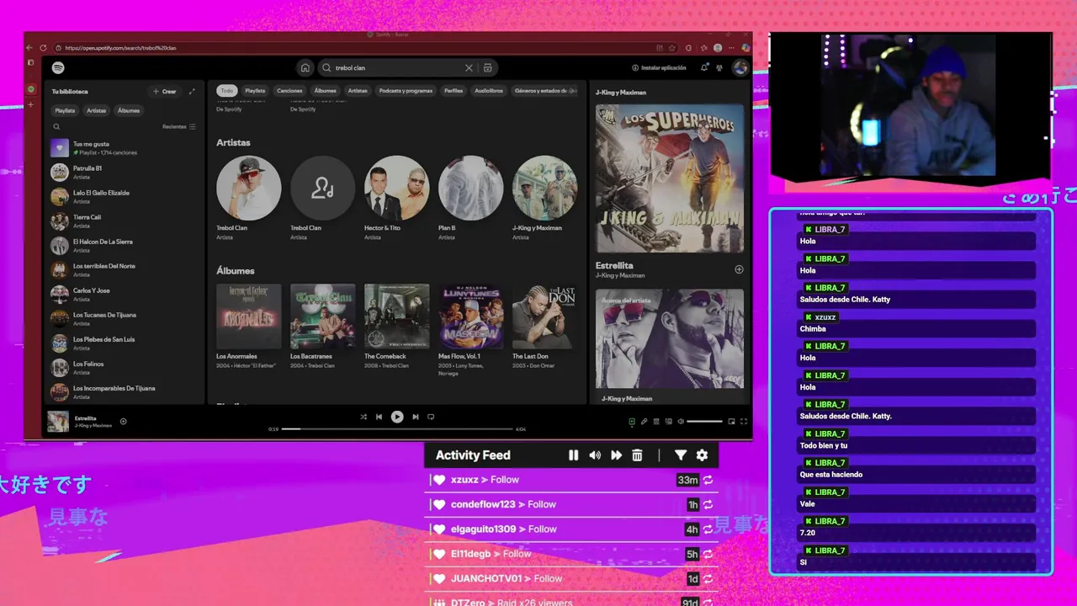Open the Recientes sort dropdown

point(178,127)
